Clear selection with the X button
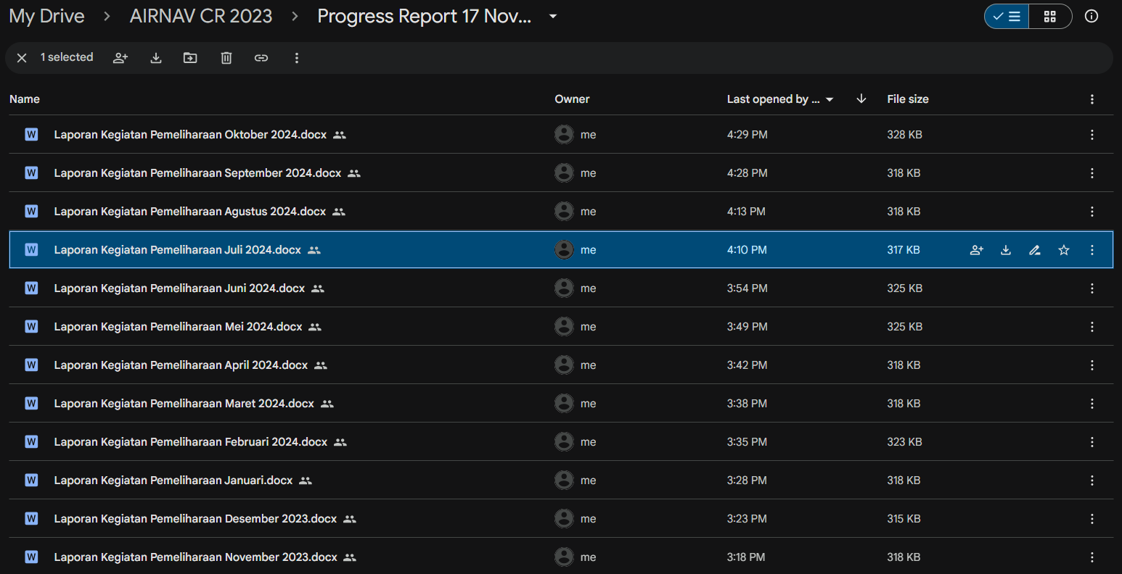 22,58
